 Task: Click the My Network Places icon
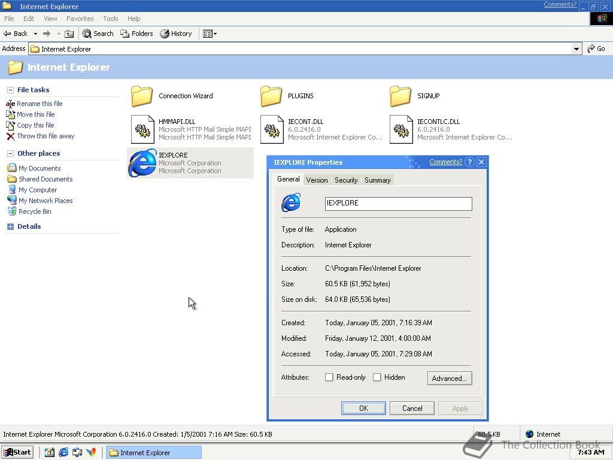pyautogui.click(x=12, y=200)
